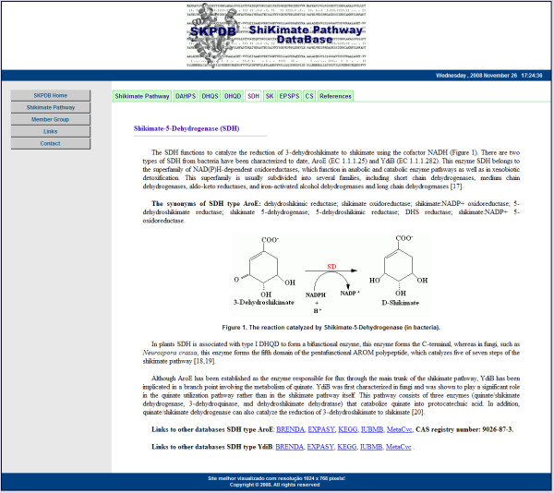This screenshot has height=493, width=554.
Task: Switch to the DHQD tab
Action: (x=233, y=96)
